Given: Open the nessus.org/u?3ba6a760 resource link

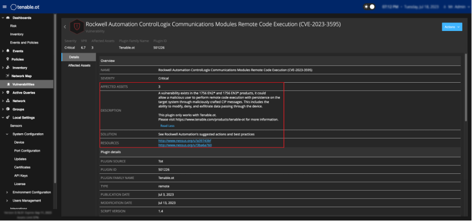Looking at the screenshot, I should (185, 145).
